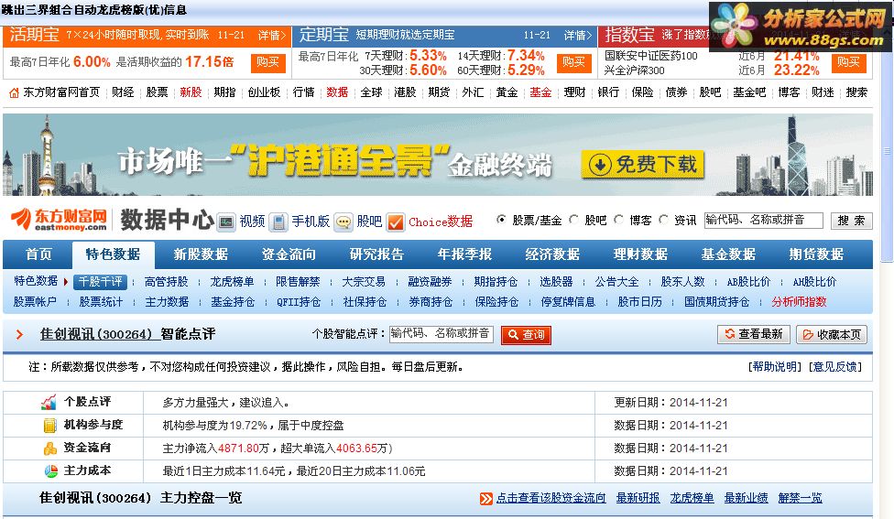The height and width of the screenshot is (519, 894).
Task: Click the Choice数据 checkmark icon
Action: click(x=396, y=222)
